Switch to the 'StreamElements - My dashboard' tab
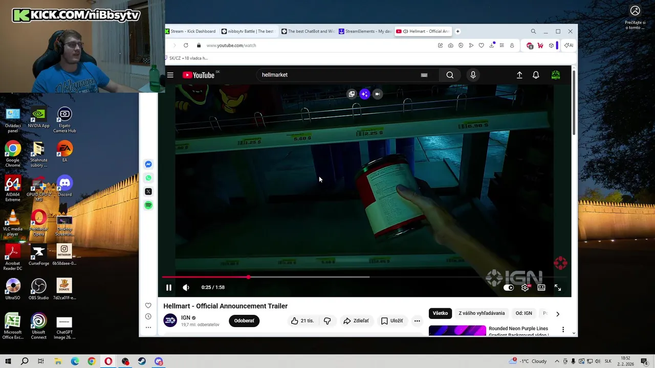This screenshot has width=655, height=368. coord(365,31)
